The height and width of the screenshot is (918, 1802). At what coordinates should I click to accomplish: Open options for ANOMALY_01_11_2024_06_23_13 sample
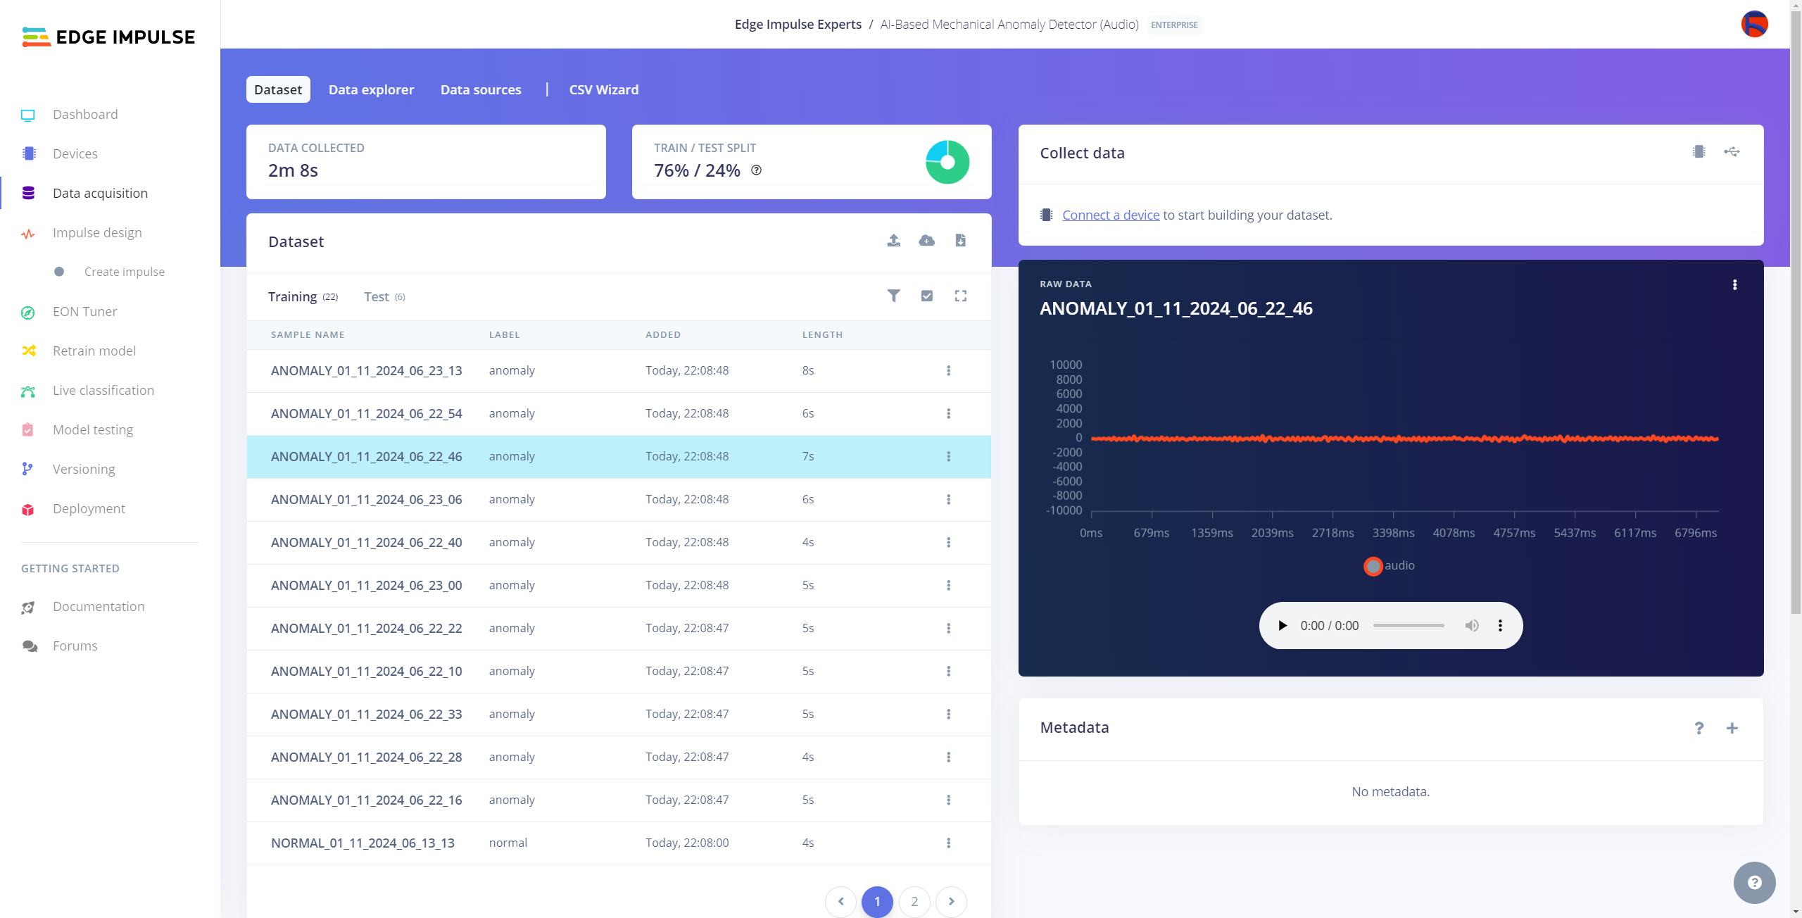948,370
